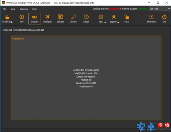
Task: Click the Projectors 0x0 text
Action: pyautogui.click(x=86, y=87)
